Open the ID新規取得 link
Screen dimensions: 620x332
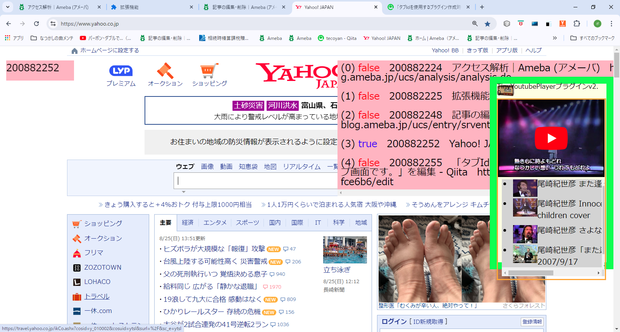coord(428,322)
